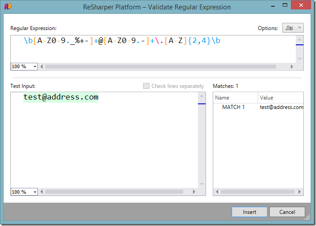Click the Matches list horizontal scrollbar

click(x=258, y=192)
